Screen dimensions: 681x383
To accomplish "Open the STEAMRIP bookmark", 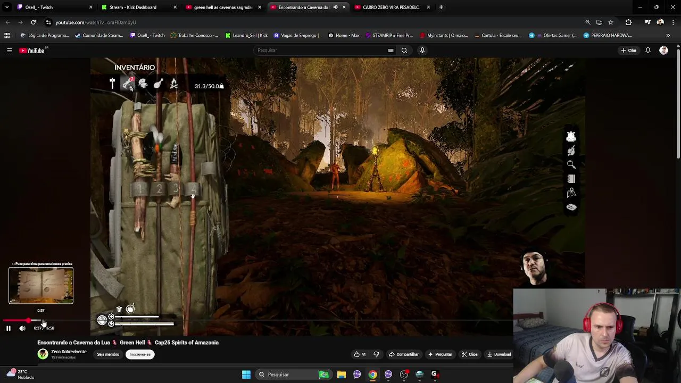I will coord(389,36).
